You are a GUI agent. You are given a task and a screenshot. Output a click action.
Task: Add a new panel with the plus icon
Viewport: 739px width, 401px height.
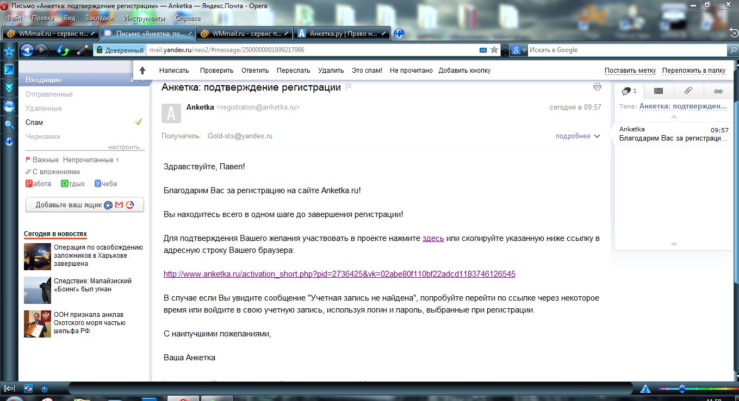pyautogui.click(x=9, y=142)
